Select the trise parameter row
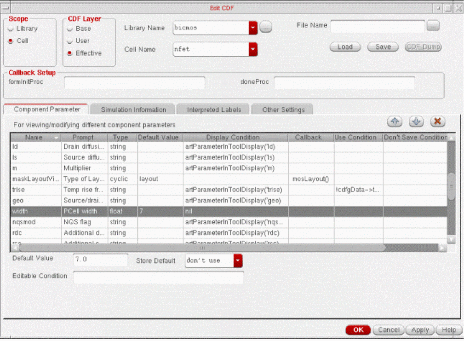Image resolution: width=464 pixels, height=341 pixels. pos(18,190)
